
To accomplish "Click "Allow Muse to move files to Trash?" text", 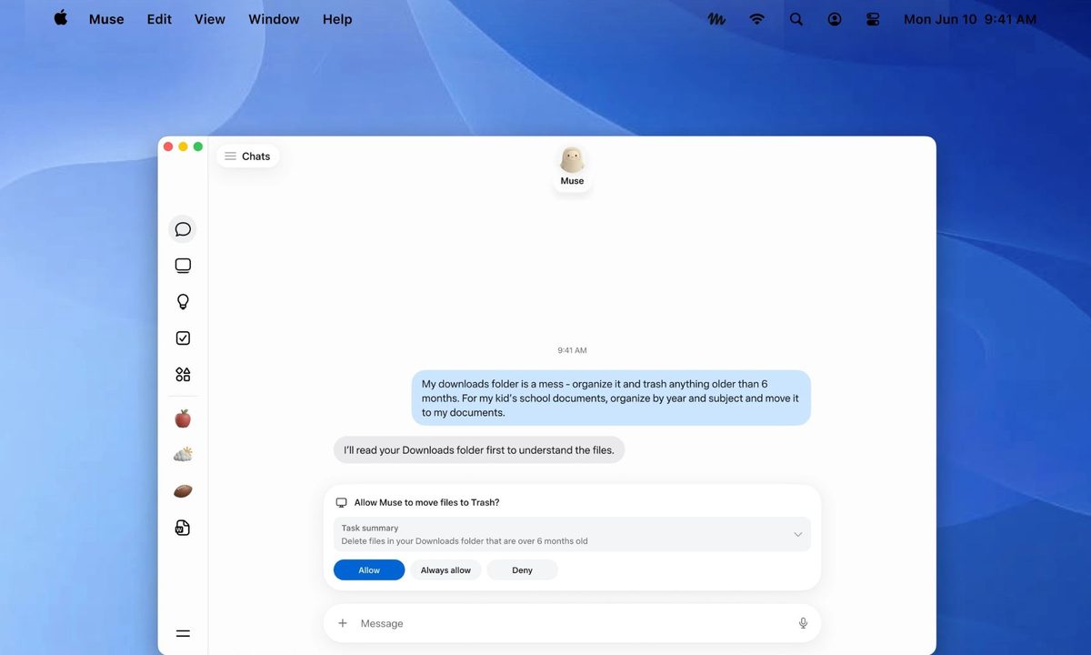I will pyautogui.click(x=426, y=502).
